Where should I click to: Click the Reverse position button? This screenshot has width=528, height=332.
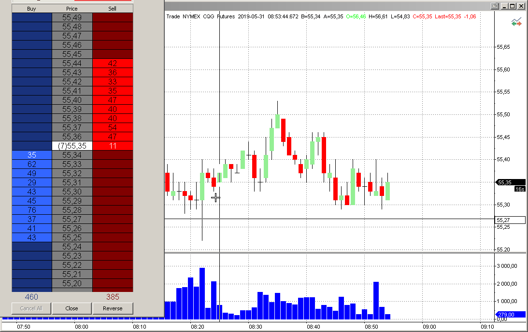(x=113, y=308)
